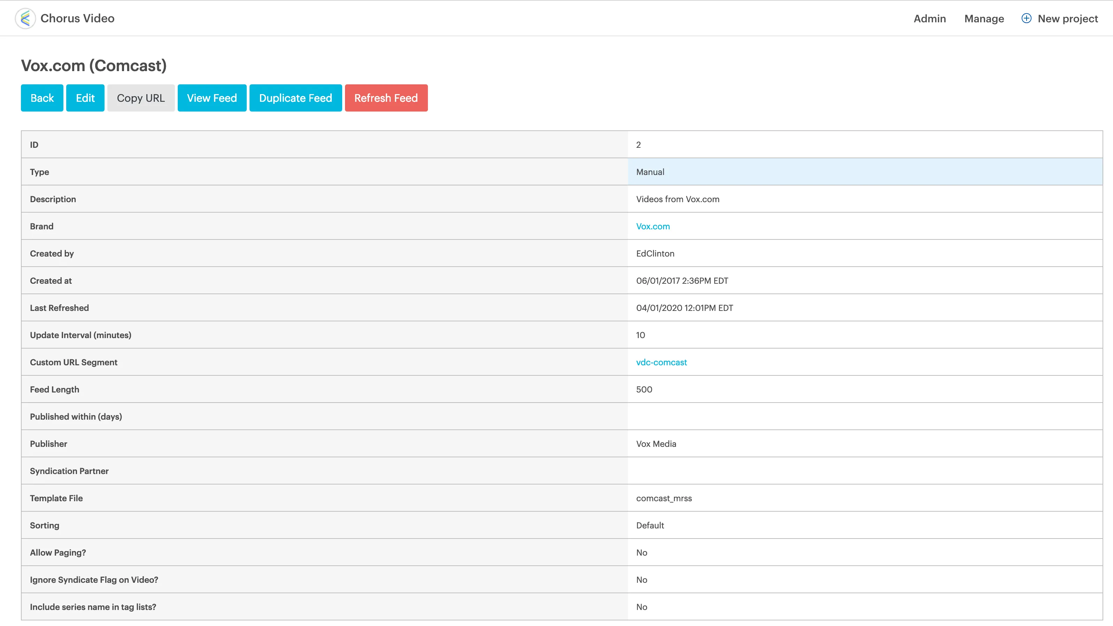Click the Chorus Video logo icon
Image resolution: width=1113 pixels, height=626 pixels.
point(25,18)
